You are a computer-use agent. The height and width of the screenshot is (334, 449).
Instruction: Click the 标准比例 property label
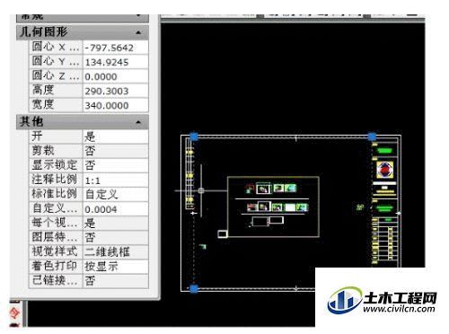coord(56,194)
